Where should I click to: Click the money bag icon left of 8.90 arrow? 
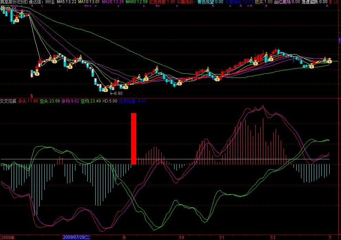tap(106, 90)
